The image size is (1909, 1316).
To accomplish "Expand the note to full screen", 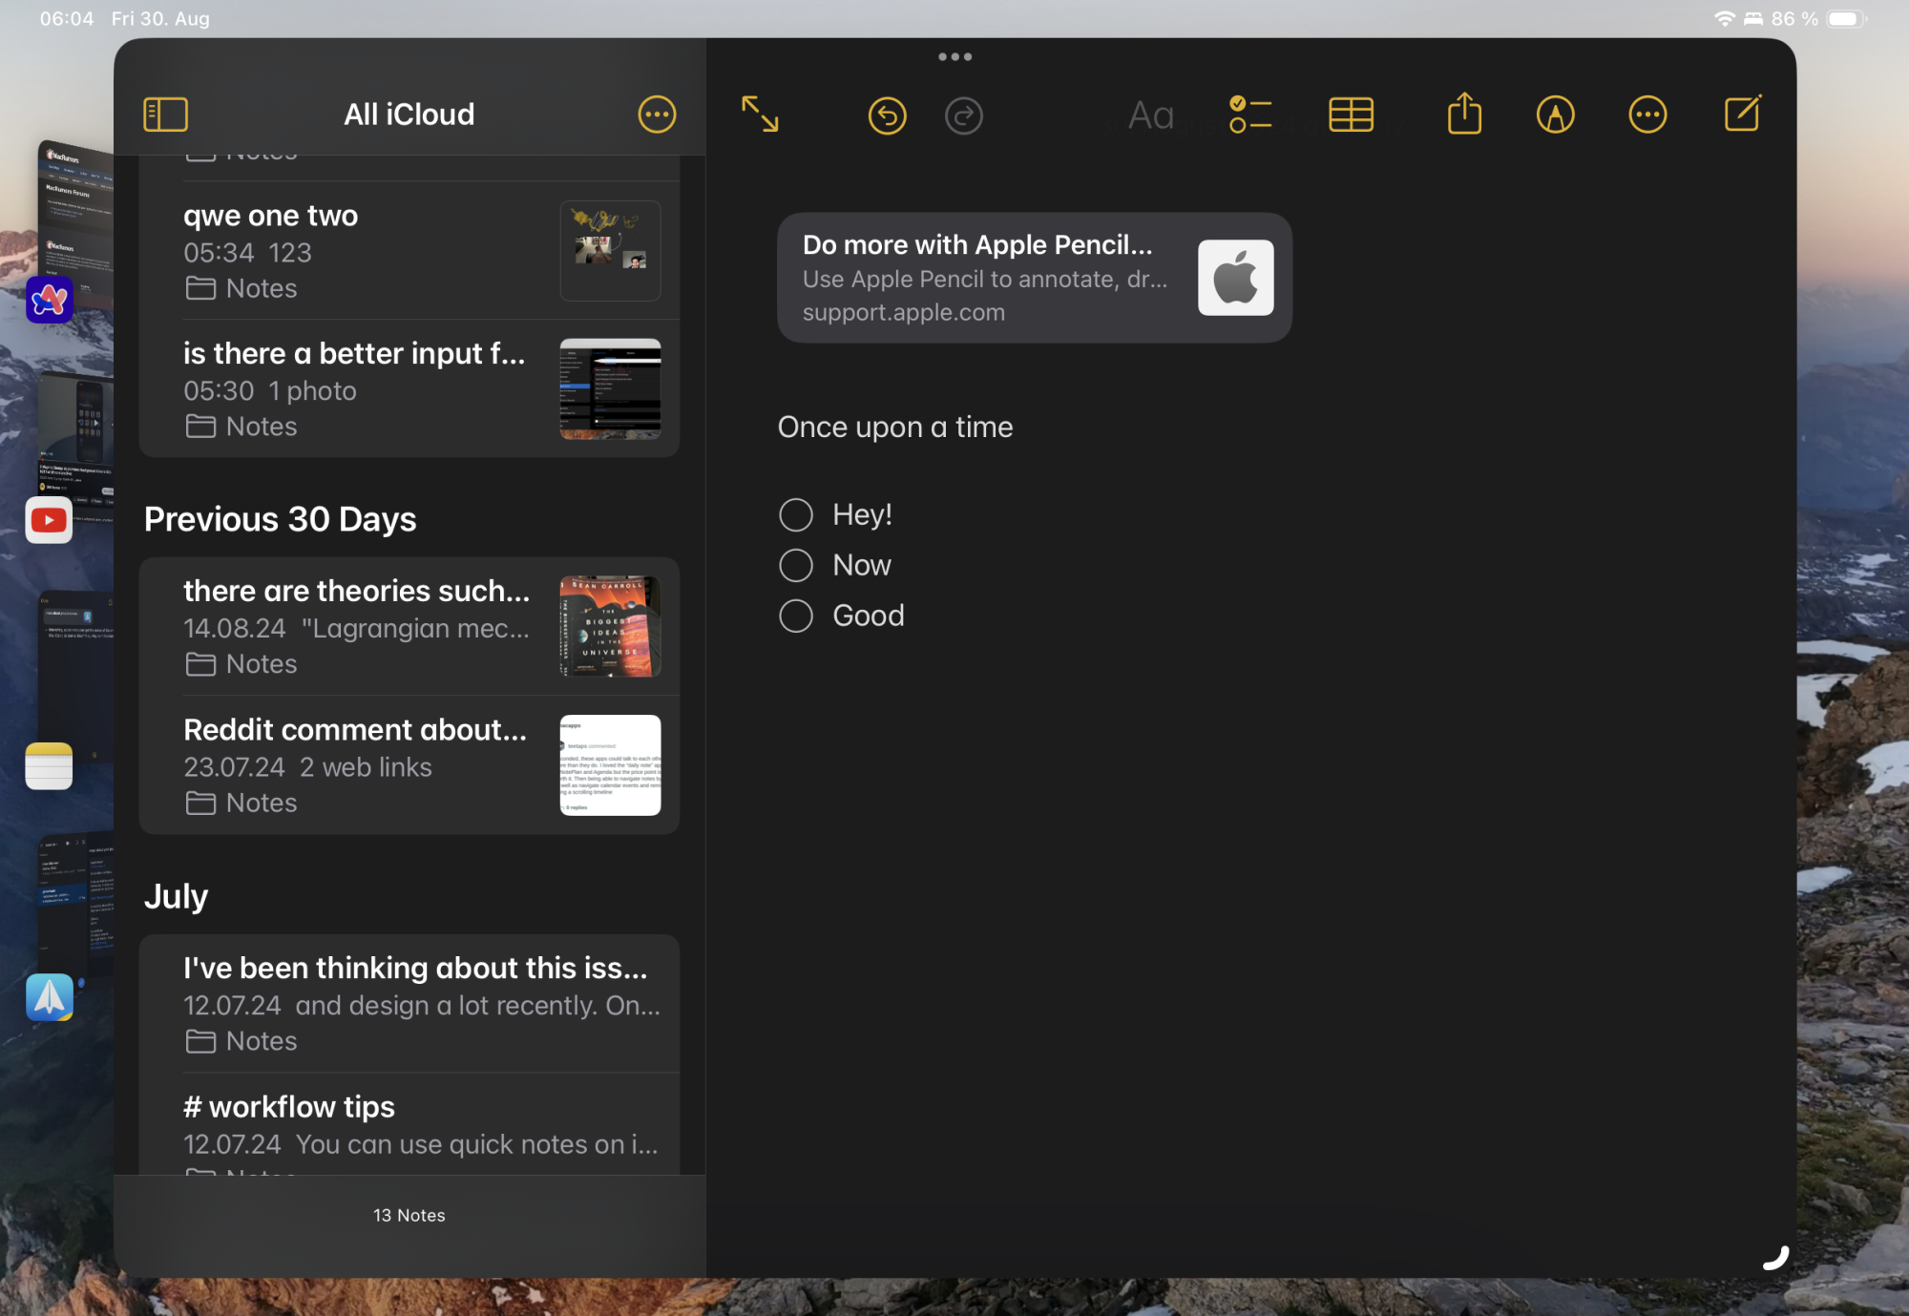I will (x=760, y=115).
